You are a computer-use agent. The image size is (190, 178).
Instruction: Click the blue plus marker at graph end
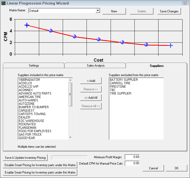171,46
